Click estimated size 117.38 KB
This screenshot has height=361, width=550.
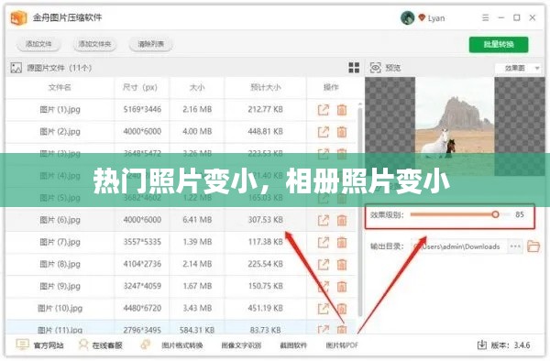pyautogui.click(x=265, y=242)
